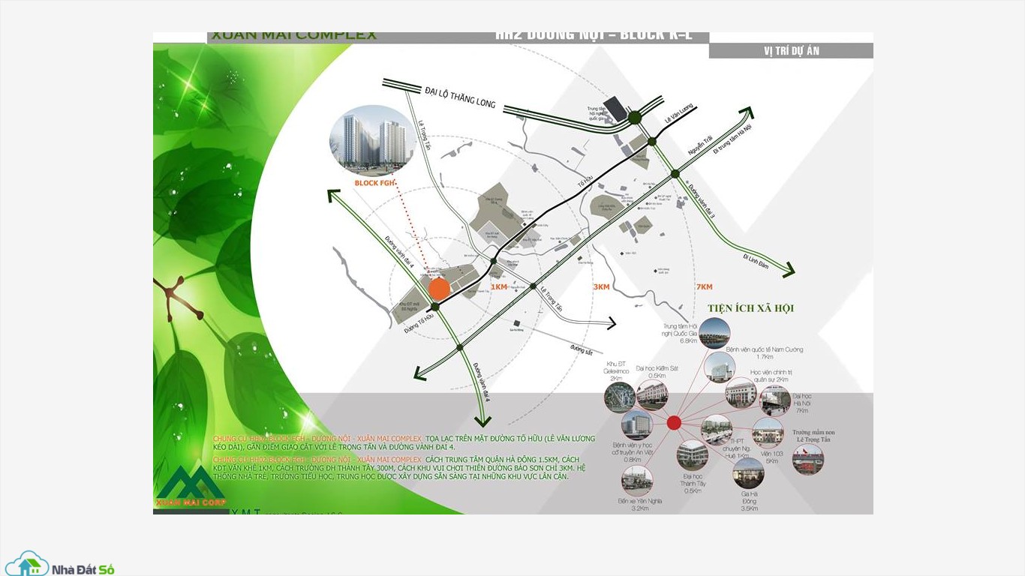This screenshot has height=576, width=1025.
Task: Click the Đại học Hà Nội photo circle
Action: click(774, 401)
